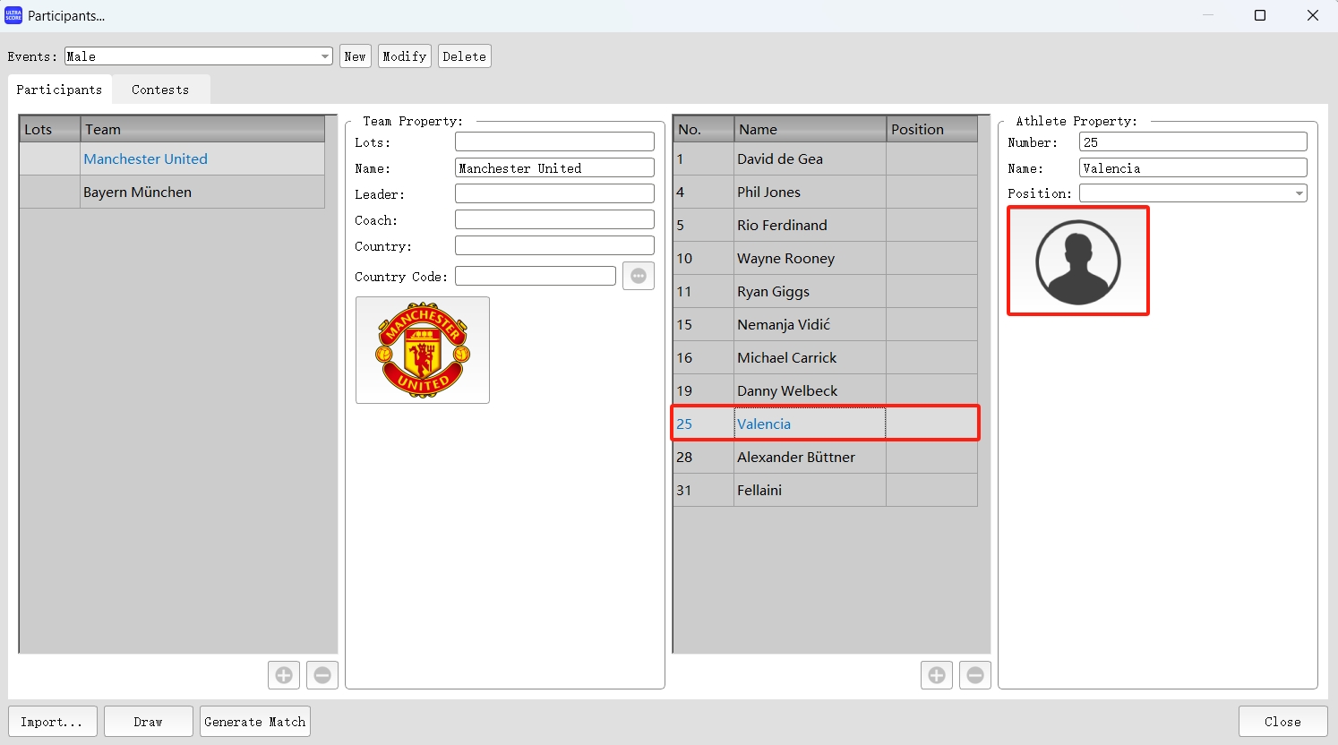Click the Coach input field
Screen dimensions: 1338x745
point(553,218)
